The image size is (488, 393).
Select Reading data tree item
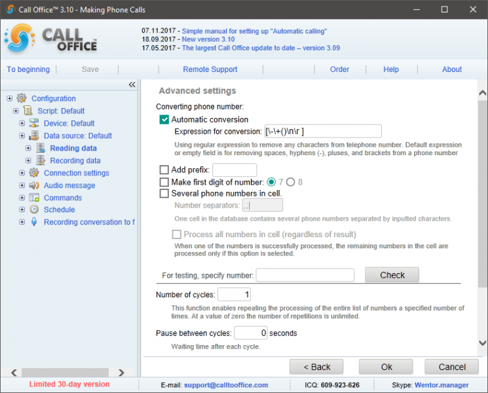pyautogui.click(x=73, y=148)
